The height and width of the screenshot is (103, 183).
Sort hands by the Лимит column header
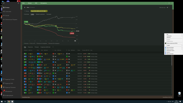click(x=79, y=50)
